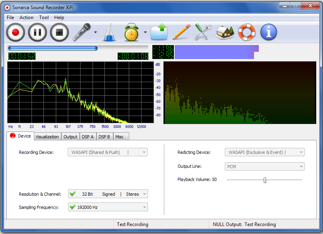
Task: Stop the recording
Action: coord(59,32)
